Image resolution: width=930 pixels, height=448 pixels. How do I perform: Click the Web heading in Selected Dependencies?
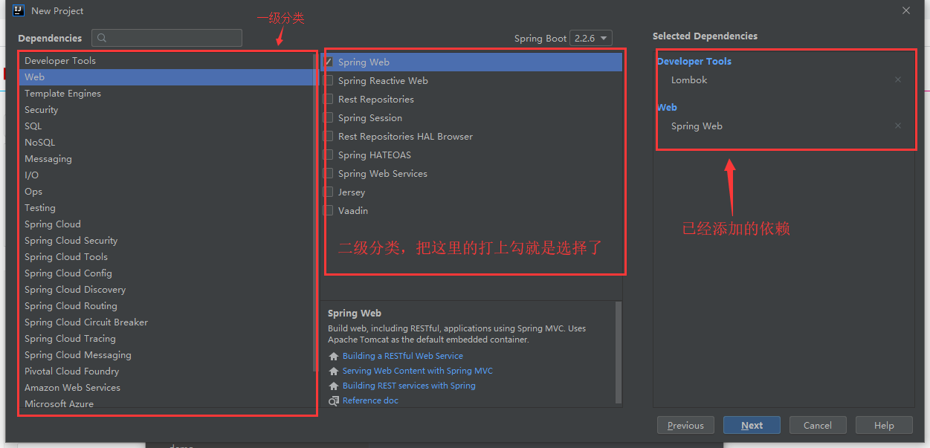click(667, 107)
